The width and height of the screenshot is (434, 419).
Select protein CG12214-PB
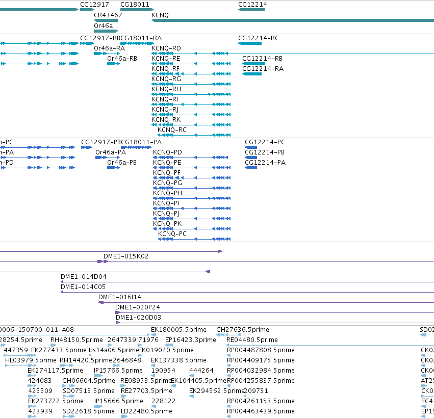coord(265,152)
